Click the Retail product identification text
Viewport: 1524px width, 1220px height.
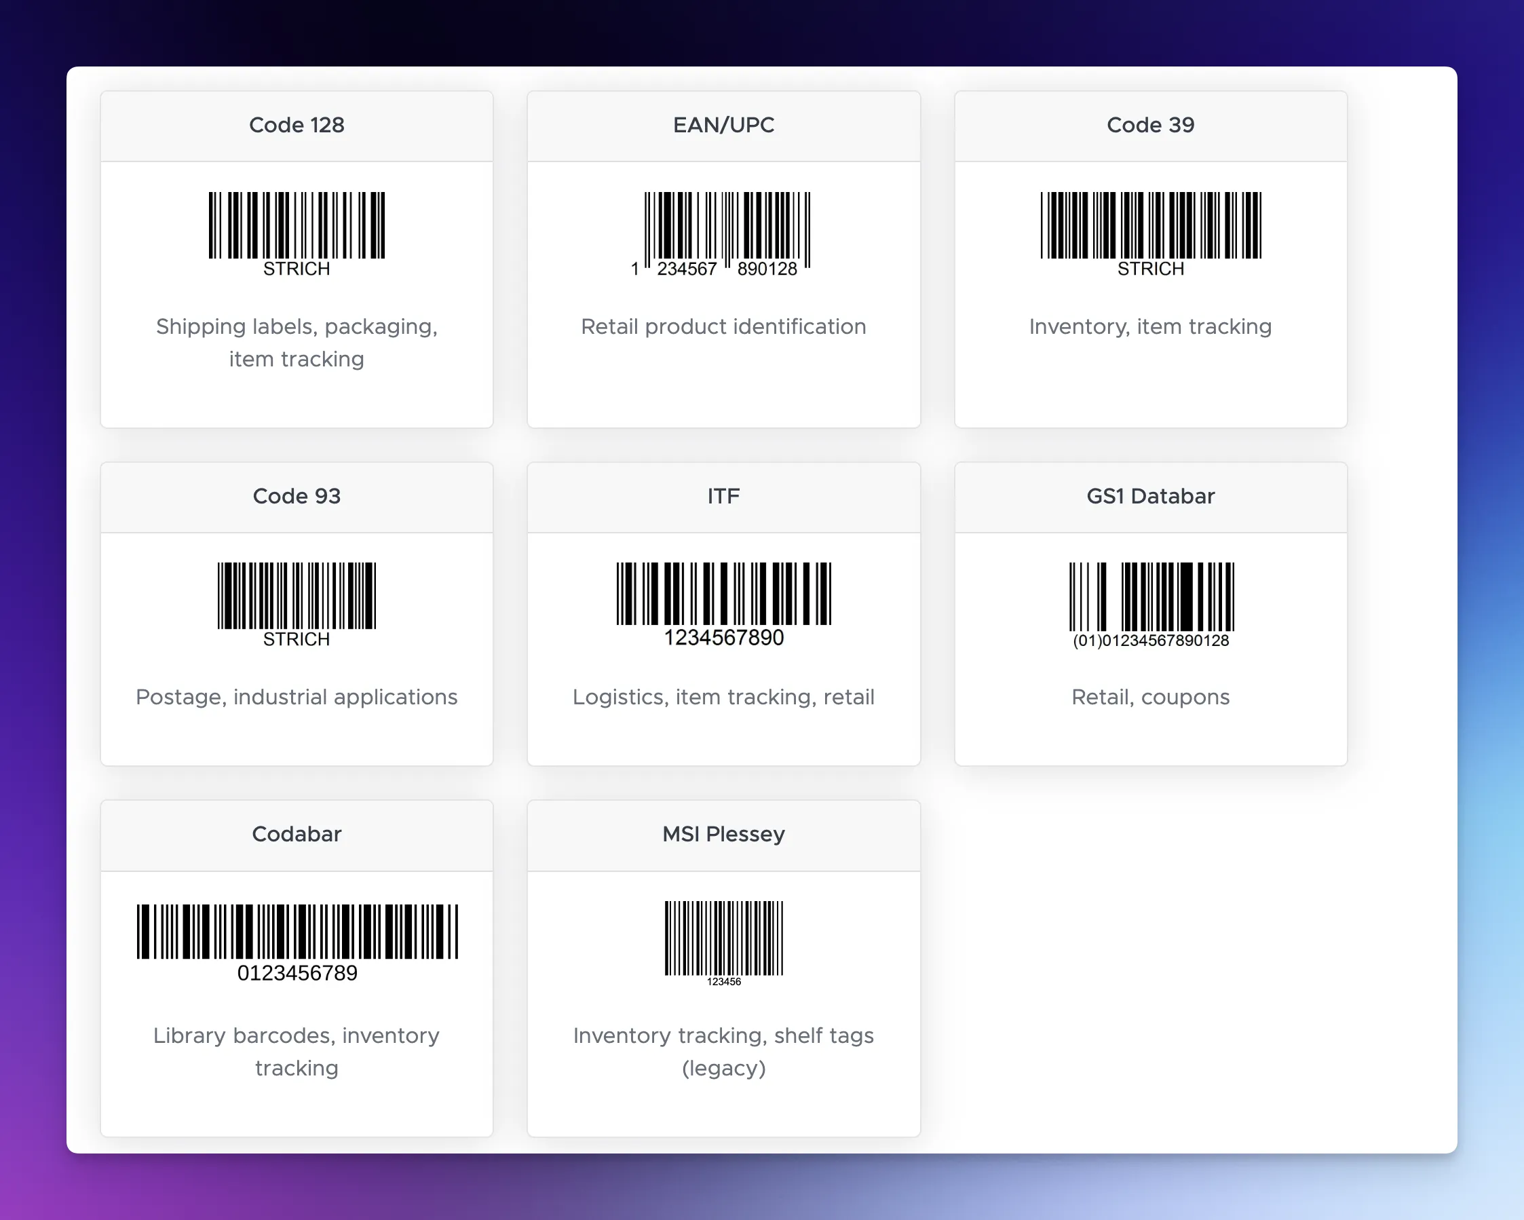(723, 326)
